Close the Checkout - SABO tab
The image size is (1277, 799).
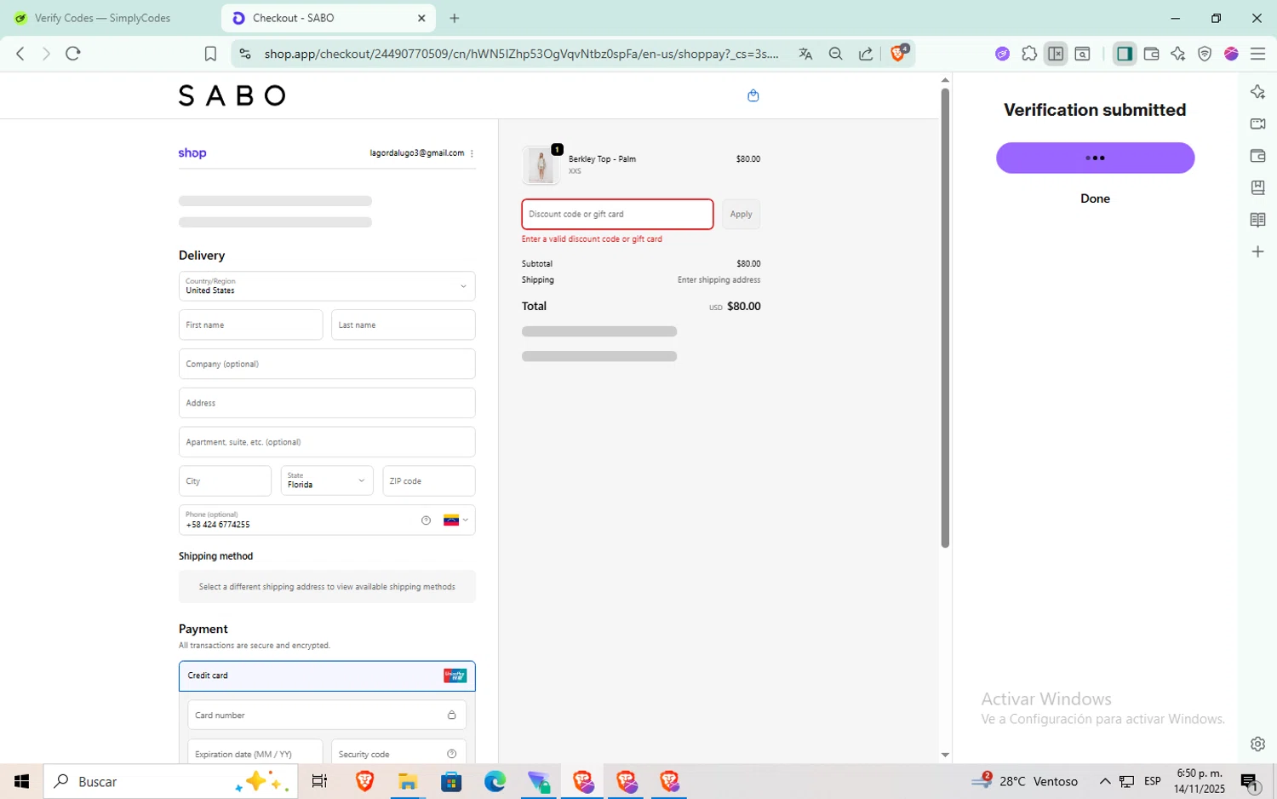(421, 18)
